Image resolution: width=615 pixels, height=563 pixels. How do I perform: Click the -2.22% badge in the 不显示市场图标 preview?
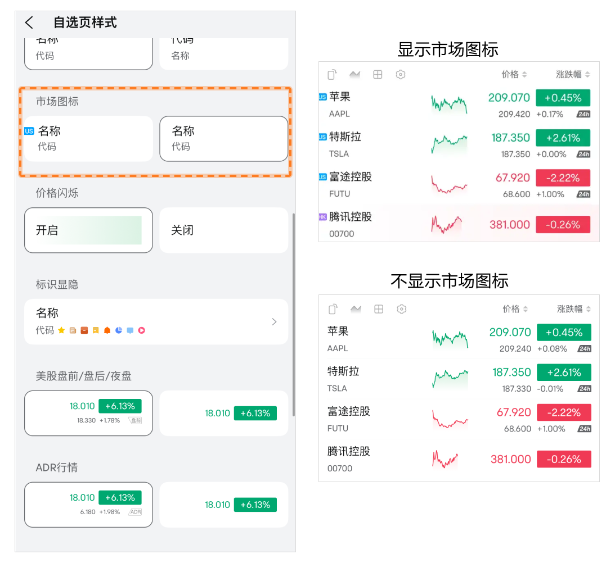[x=564, y=412]
